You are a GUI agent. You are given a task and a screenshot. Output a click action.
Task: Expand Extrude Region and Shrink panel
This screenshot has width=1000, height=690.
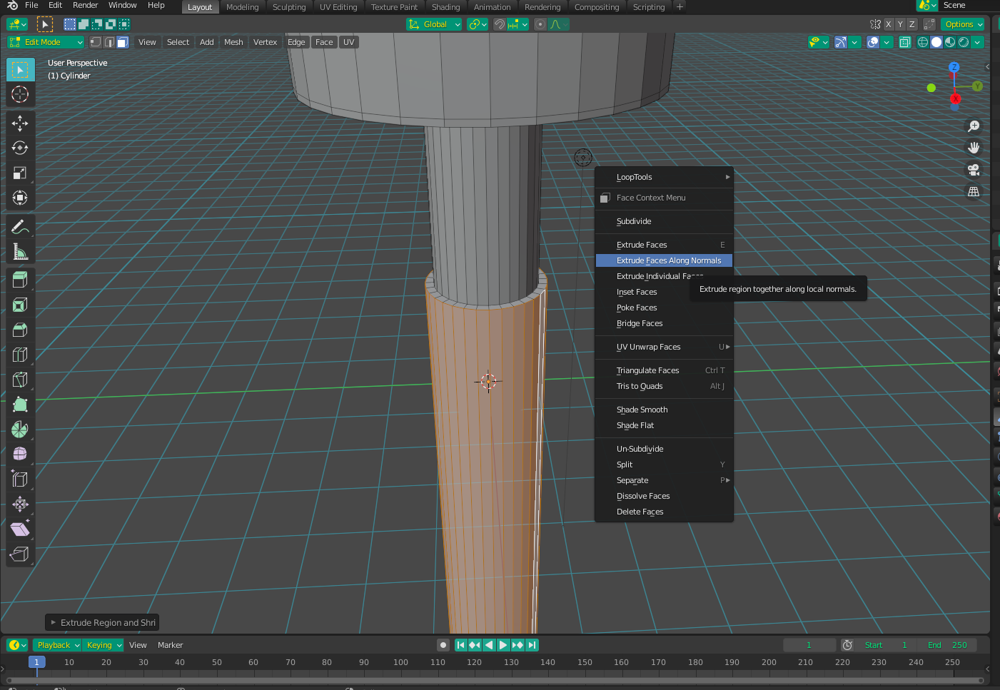pos(102,623)
